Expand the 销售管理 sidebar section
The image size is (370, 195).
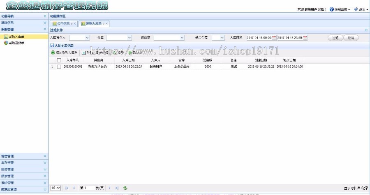pos(45,156)
